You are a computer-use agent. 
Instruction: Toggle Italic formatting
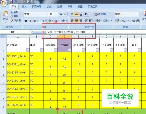point(30,21)
